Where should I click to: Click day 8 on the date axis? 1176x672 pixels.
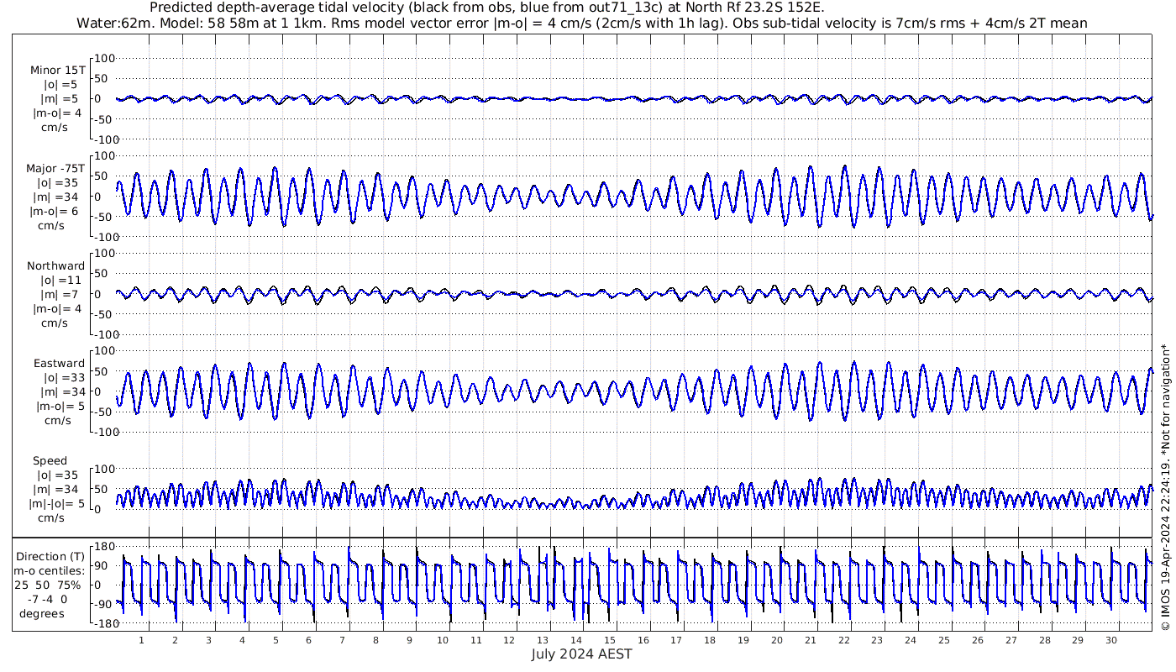[x=375, y=640]
